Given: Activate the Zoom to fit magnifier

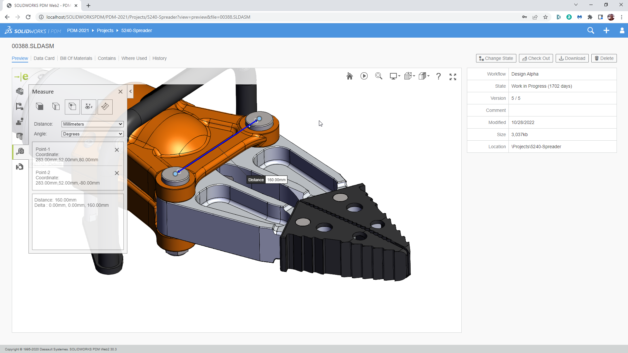Looking at the screenshot, I should point(379,76).
